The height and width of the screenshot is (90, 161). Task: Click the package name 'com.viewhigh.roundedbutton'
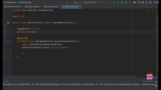(x=37, y=10)
